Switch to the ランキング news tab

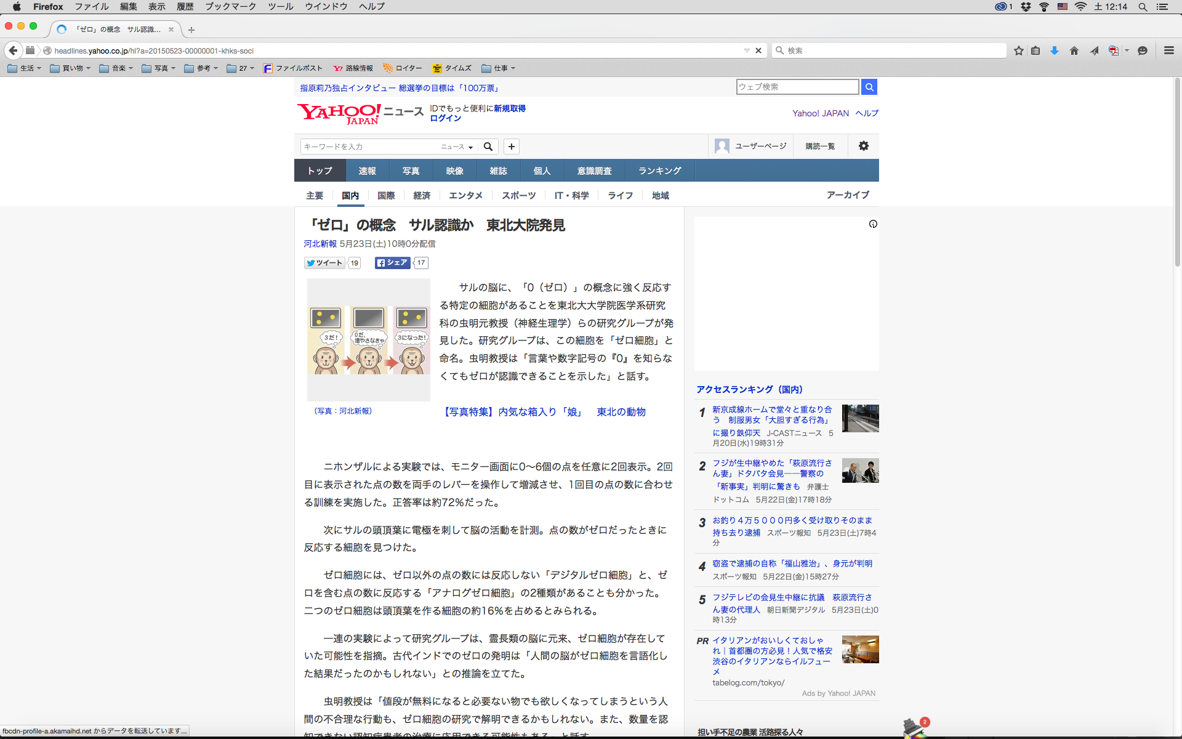(x=659, y=171)
